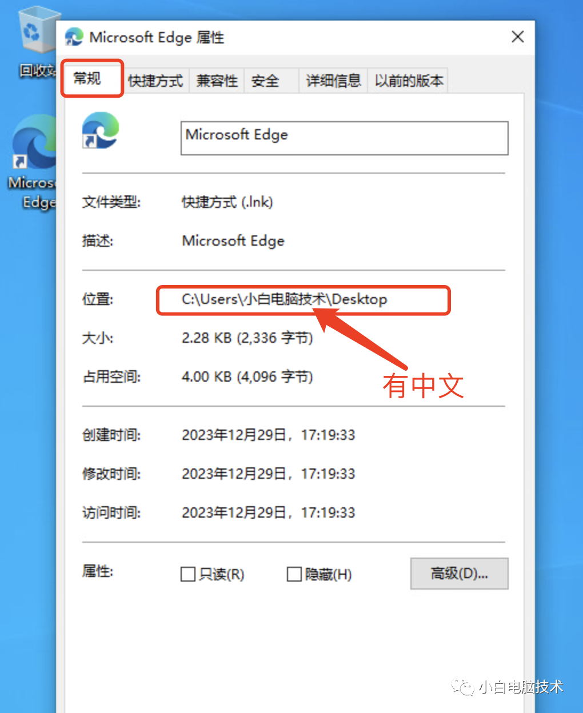583x713 pixels.
Task: Click the Microsoft Edge 属性 title text
Action: tap(157, 38)
